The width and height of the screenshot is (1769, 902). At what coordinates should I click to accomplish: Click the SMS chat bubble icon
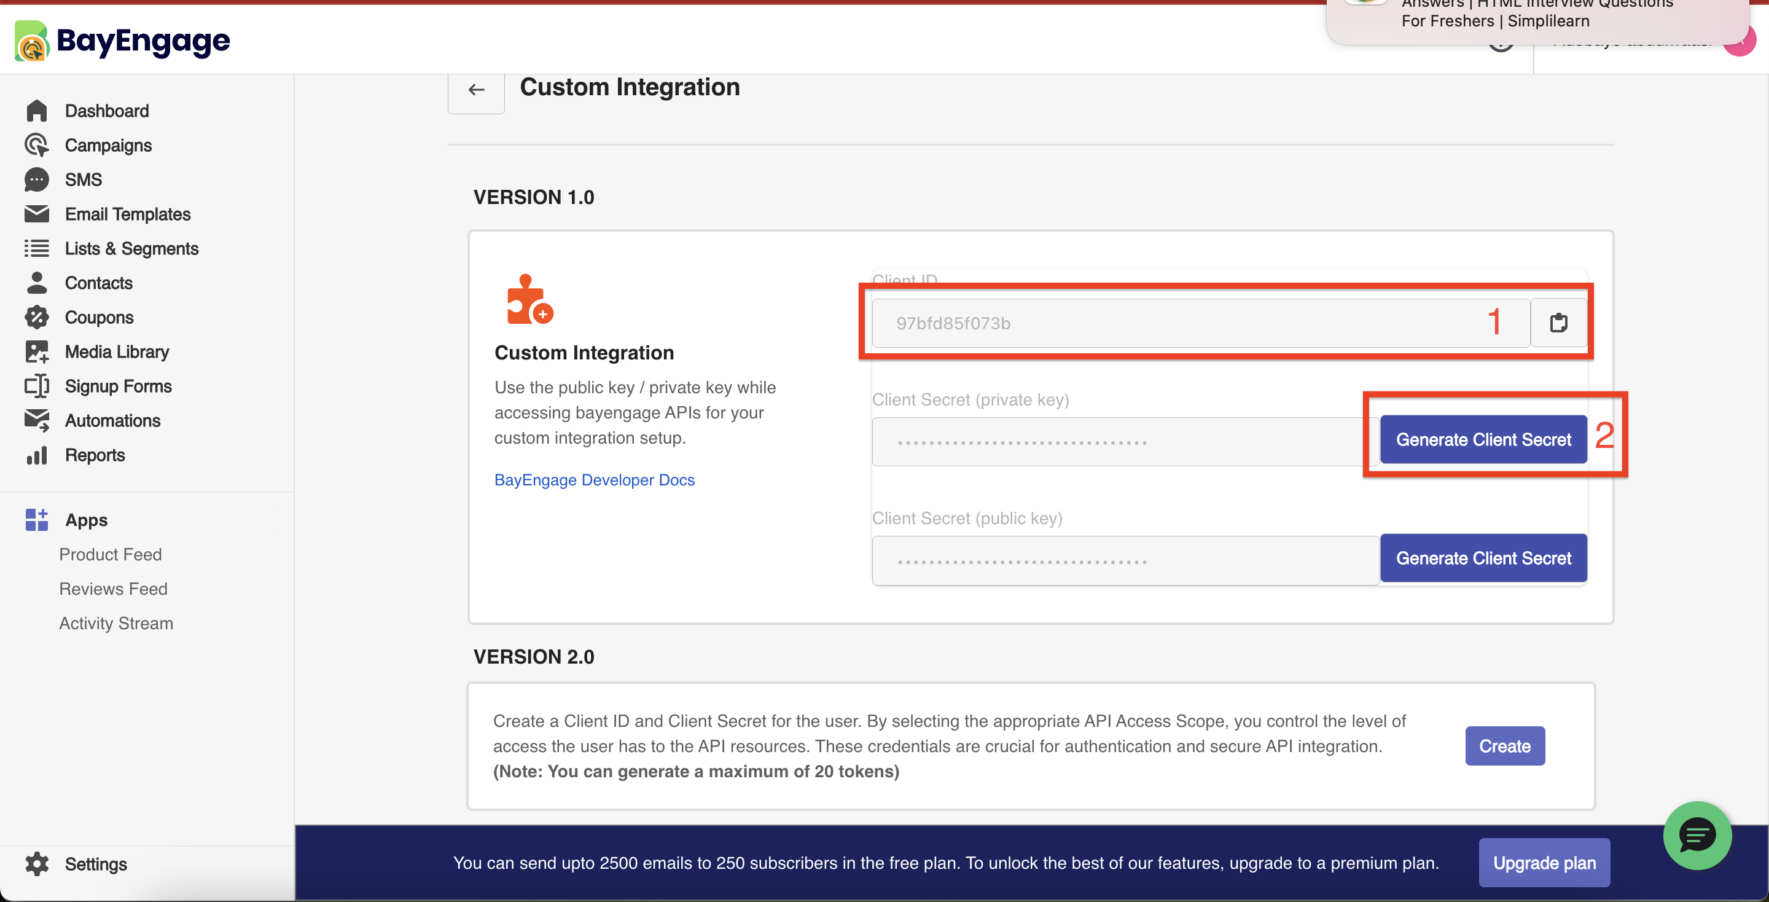[36, 179]
